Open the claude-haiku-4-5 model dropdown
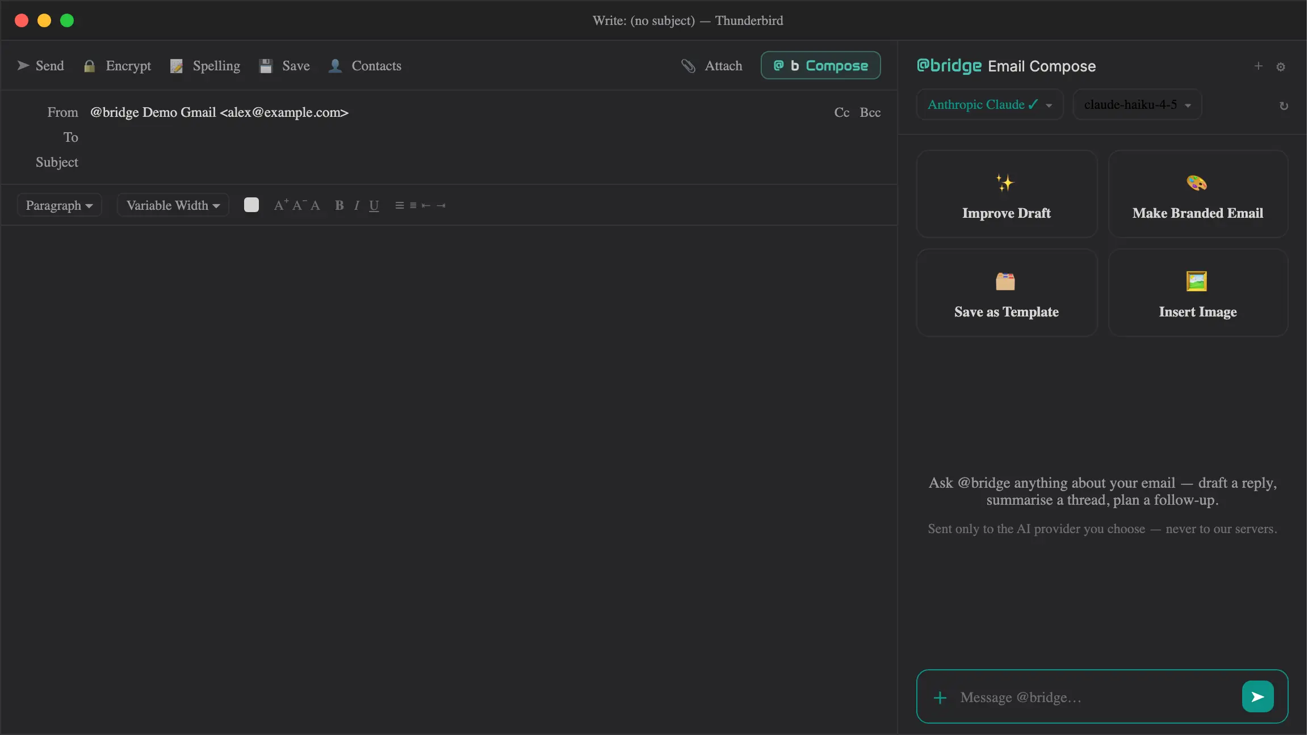This screenshot has width=1308, height=735. (1137, 104)
